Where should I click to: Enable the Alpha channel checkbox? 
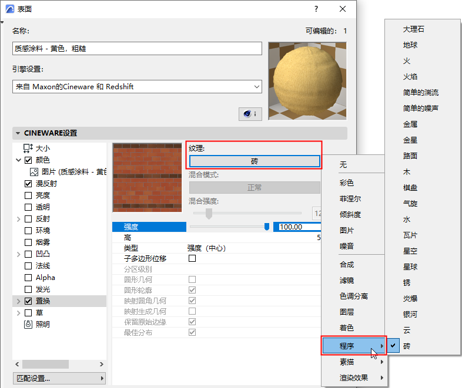coord(28,278)
